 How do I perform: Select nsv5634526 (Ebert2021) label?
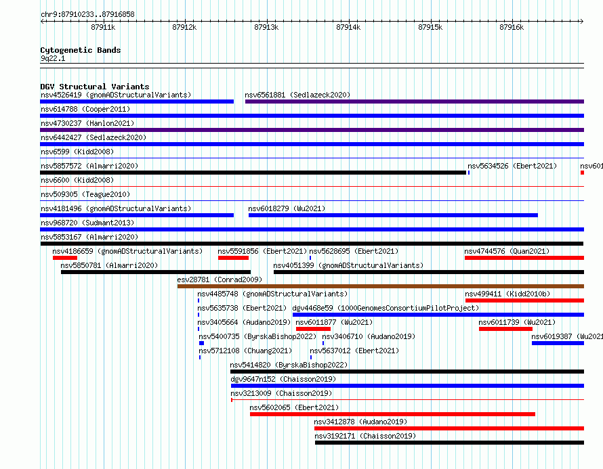point(512,166)
